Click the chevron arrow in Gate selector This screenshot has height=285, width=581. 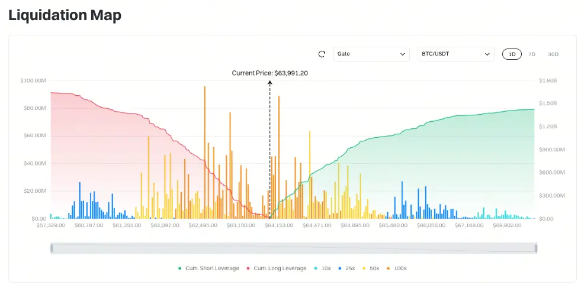402,54
